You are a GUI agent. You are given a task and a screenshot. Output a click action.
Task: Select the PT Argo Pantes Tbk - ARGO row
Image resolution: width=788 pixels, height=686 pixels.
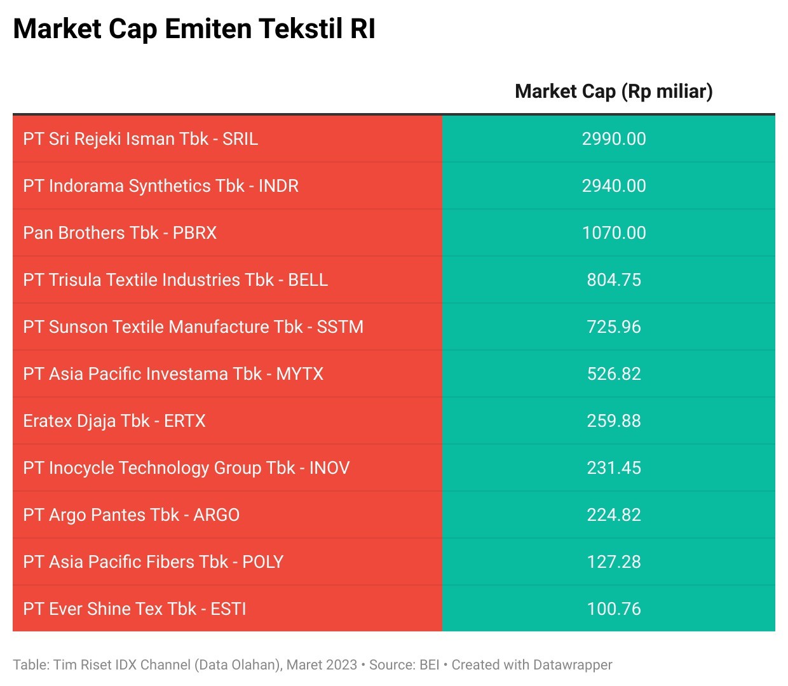[x=132, y=515]
